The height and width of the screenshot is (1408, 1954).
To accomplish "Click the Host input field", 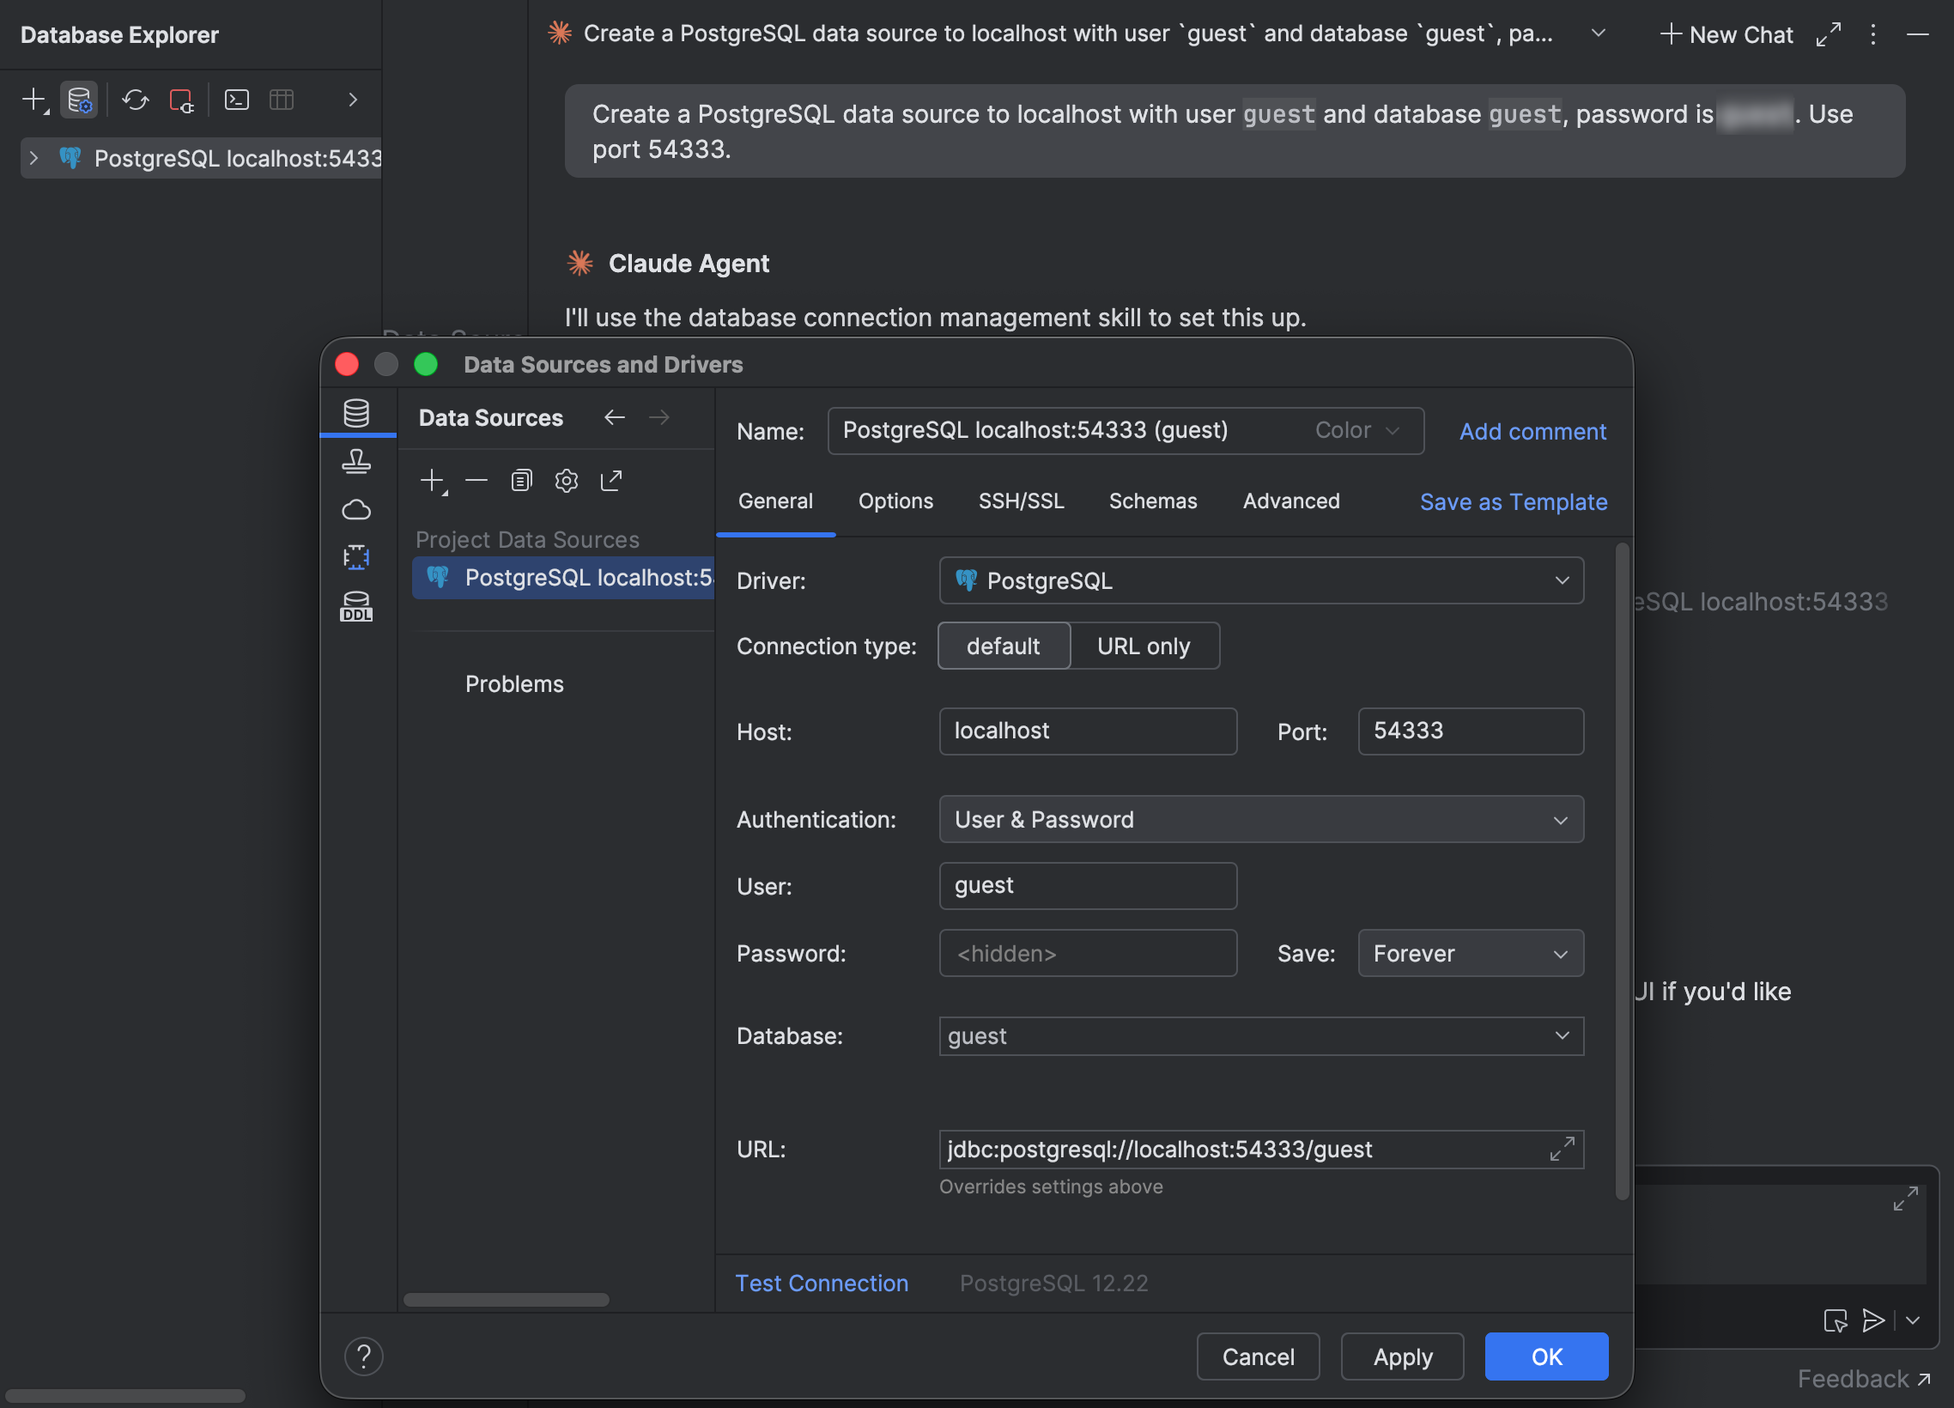I will [1087, 731].
